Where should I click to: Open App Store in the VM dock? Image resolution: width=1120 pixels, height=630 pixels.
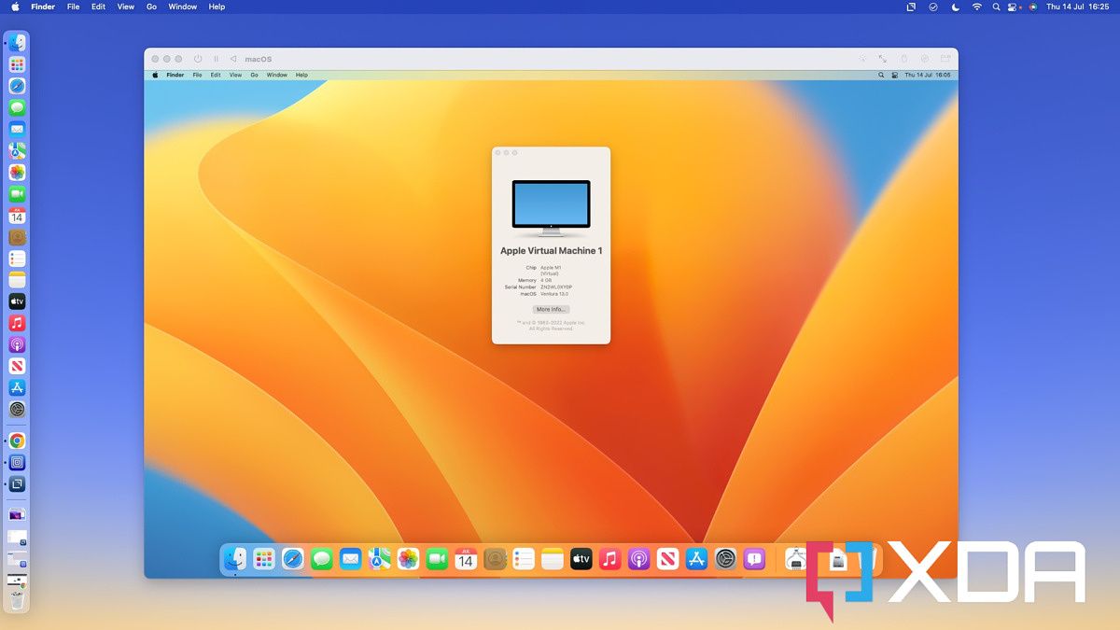click(697, 559)
